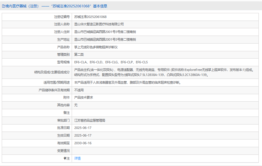
Task: Click the 不适用 value
Action: [x=79, y=90]
